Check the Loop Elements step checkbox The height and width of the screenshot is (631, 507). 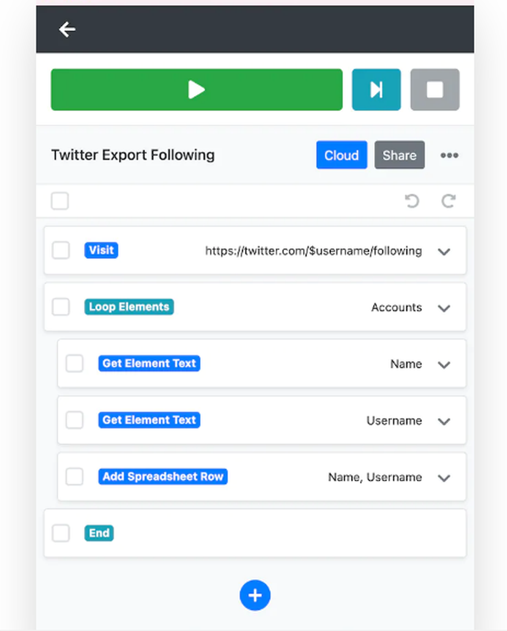click(x=61, y=306)
